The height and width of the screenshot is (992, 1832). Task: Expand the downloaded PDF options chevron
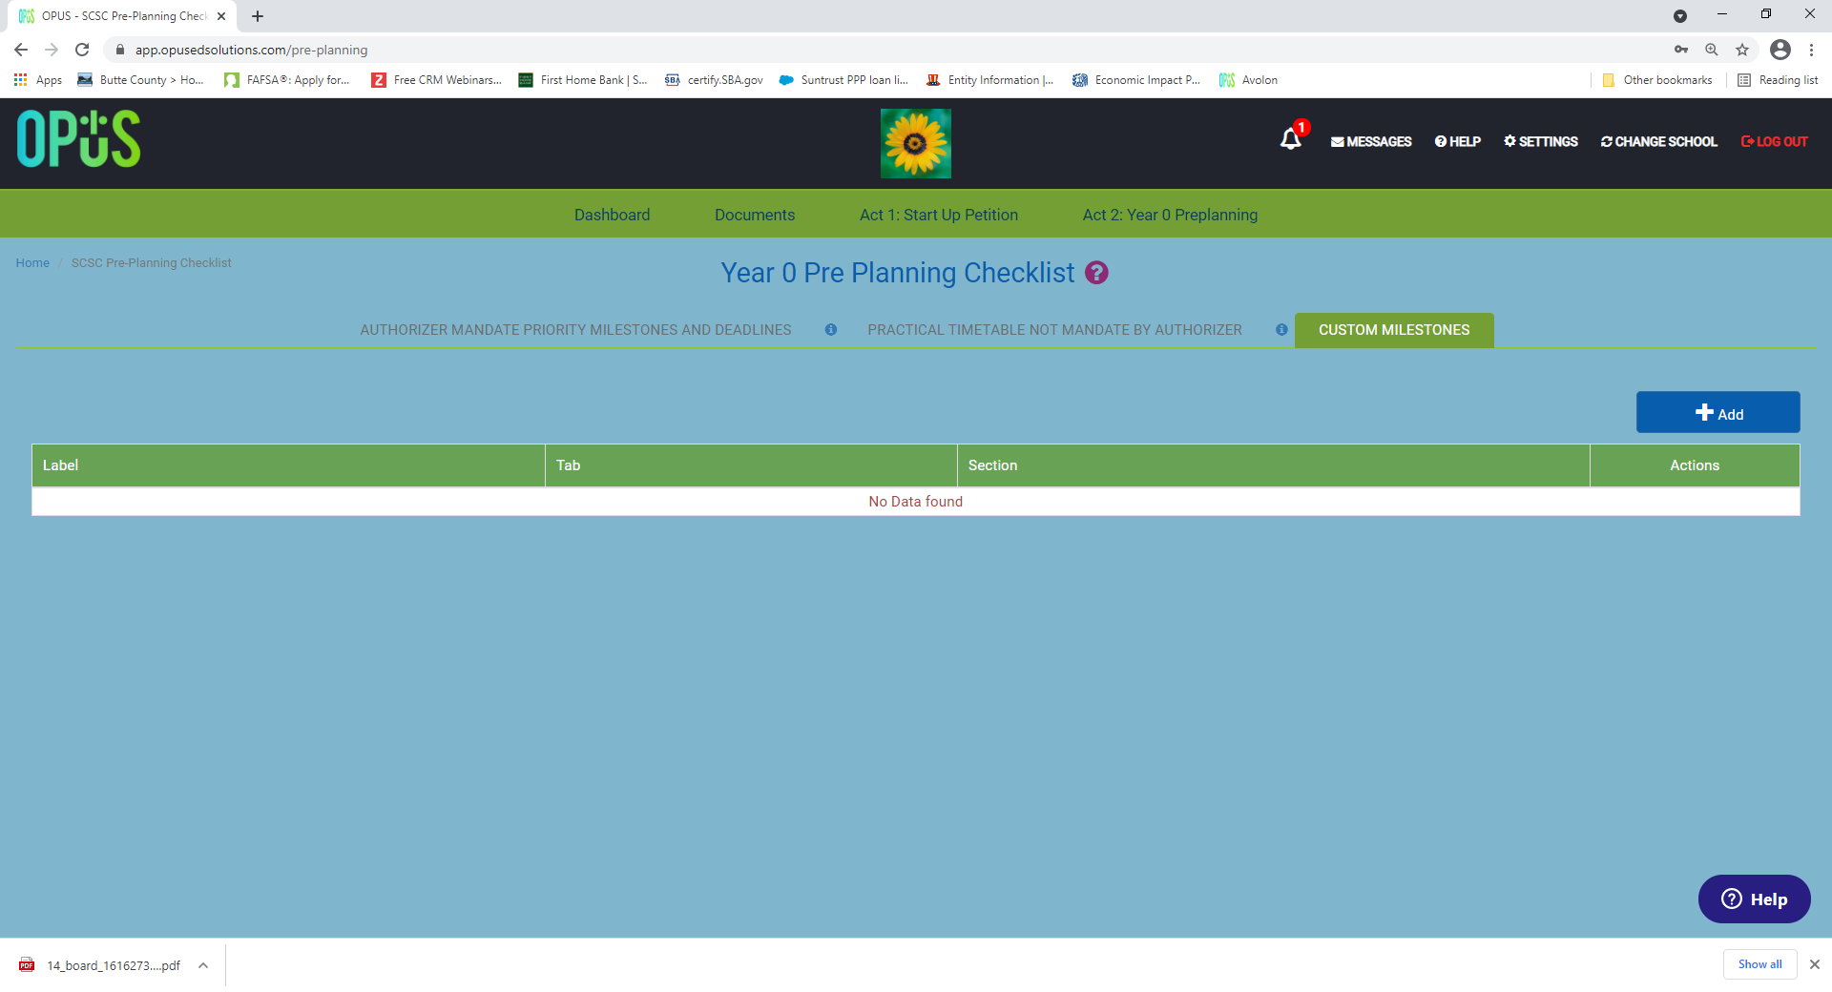tap(203, 965)
